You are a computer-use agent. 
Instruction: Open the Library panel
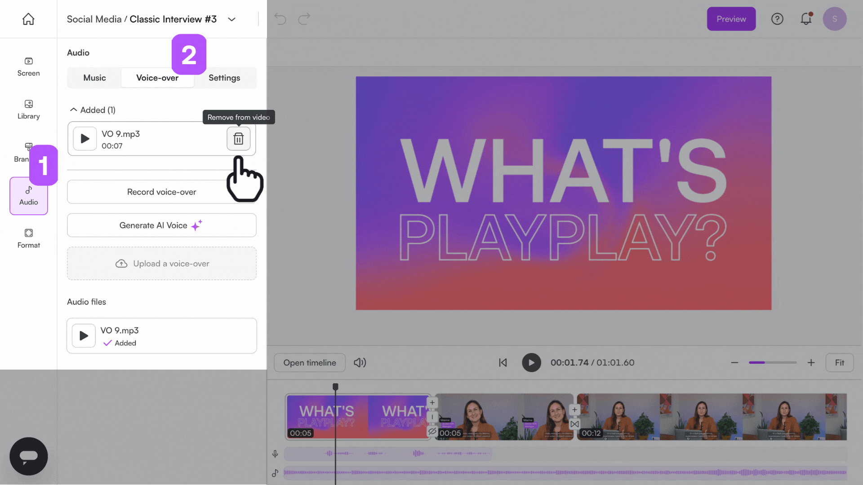coord(28,110)
